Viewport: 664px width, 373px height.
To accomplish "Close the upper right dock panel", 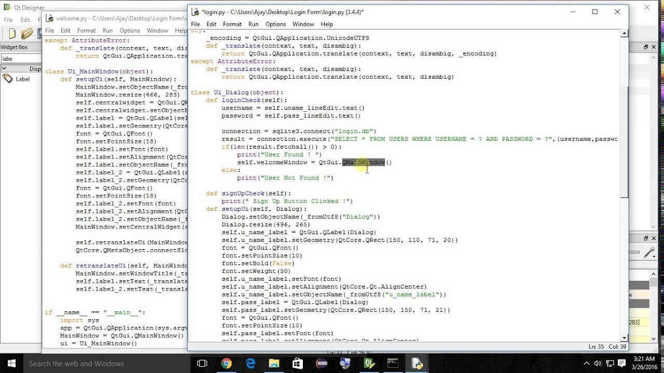I will [654, 47].
